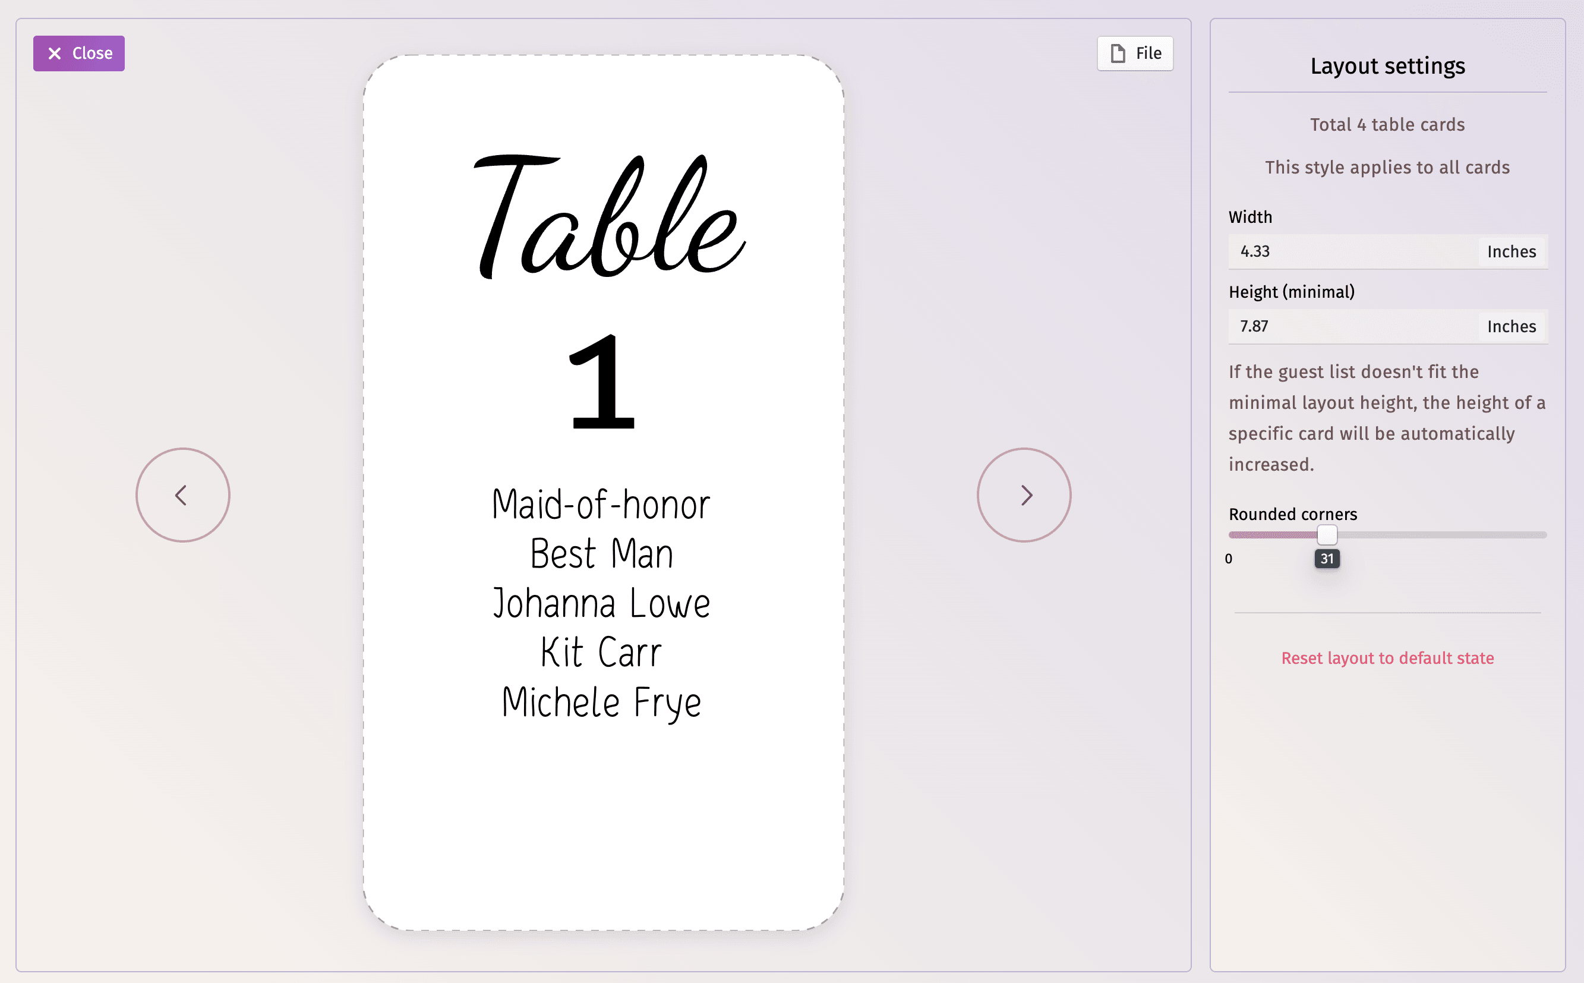Expand Layout settings panel options
Viewport: 1584px width, 983px height.
1387,65
